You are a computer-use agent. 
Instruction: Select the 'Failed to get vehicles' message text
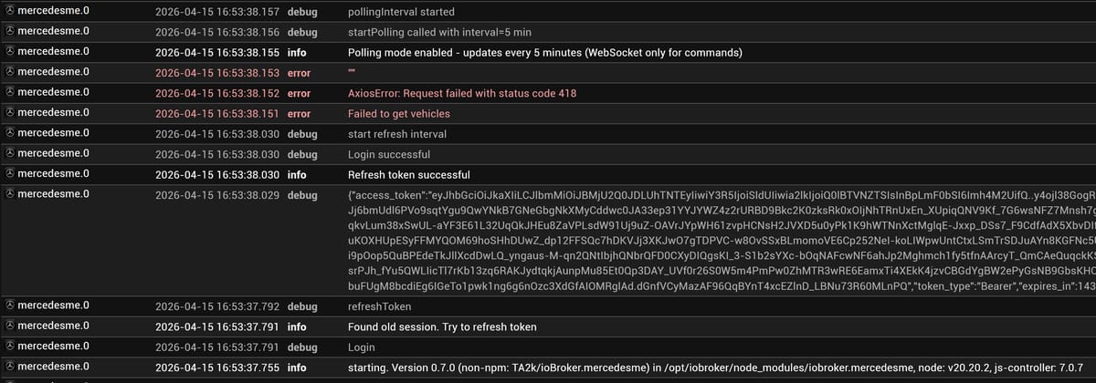[x=398, y=114]
